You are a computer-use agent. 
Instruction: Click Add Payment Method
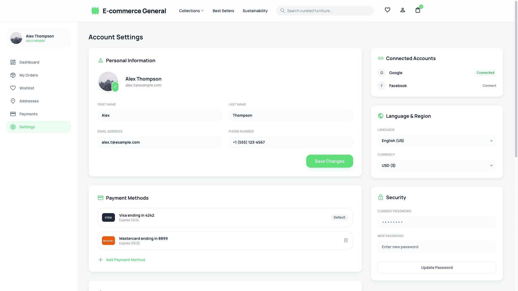pyautogui.click(x=125, y=260)
